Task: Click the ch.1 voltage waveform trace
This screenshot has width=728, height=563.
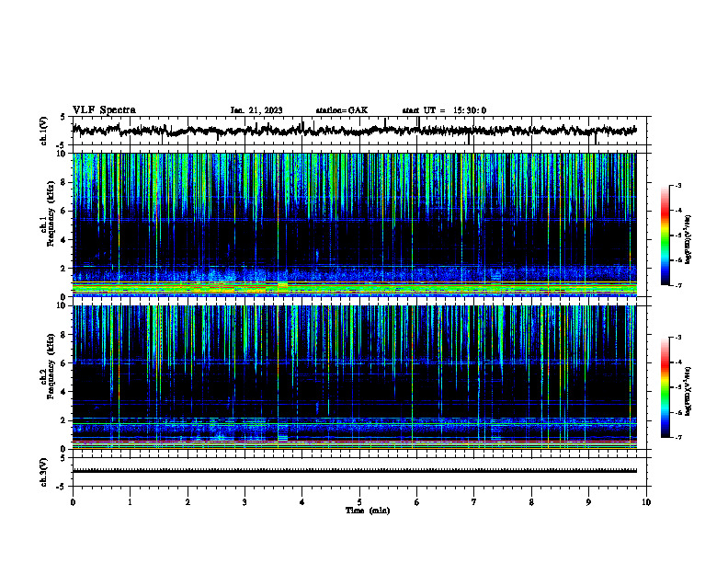Action: 355,131
